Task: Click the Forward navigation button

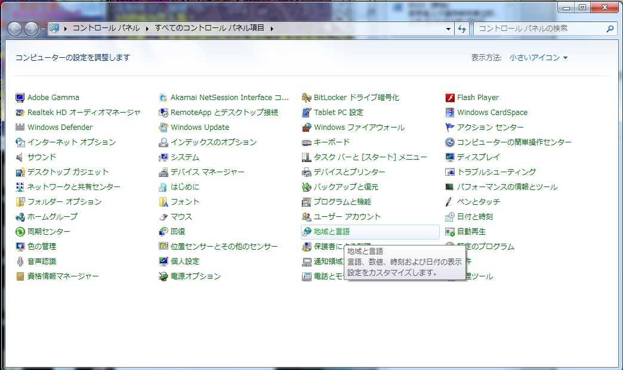Action: 32,29
